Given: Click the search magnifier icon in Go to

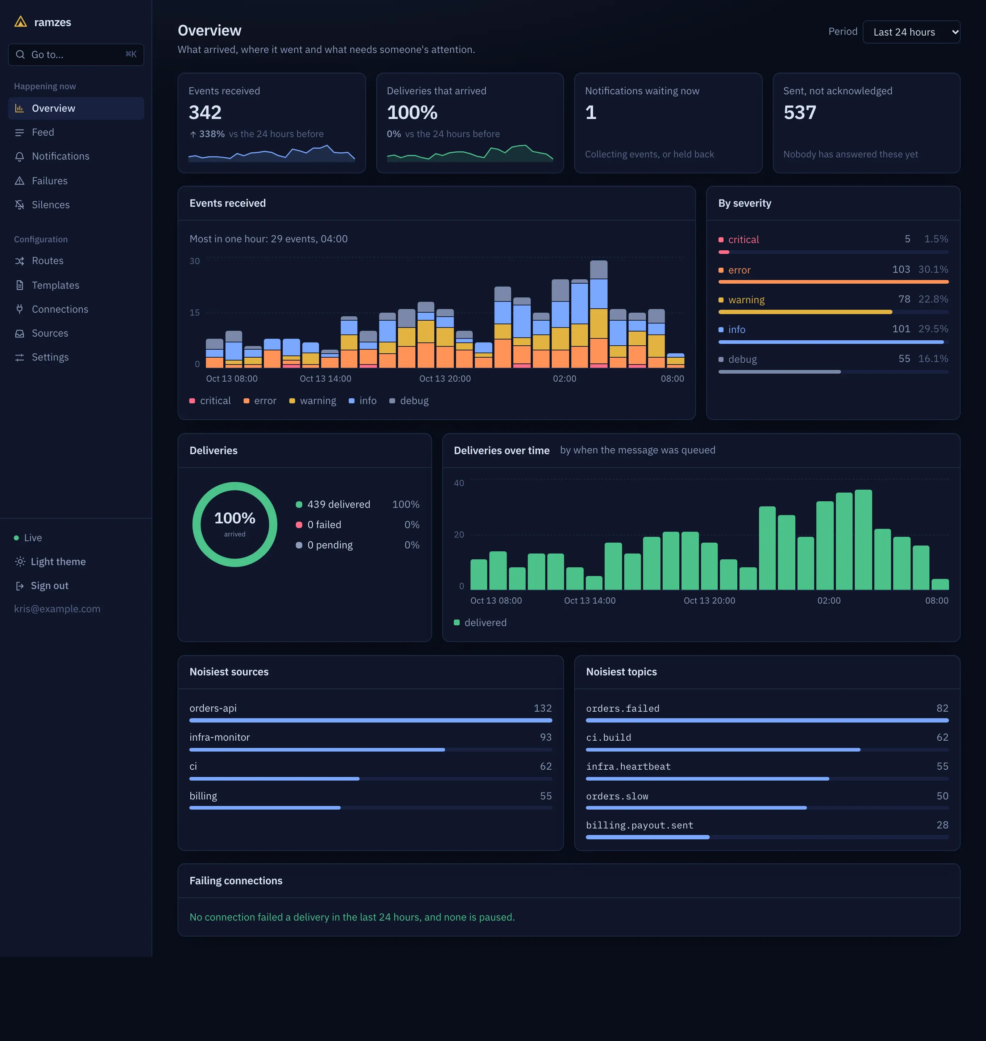Looking at the screenshot, I should pos(21,54).
